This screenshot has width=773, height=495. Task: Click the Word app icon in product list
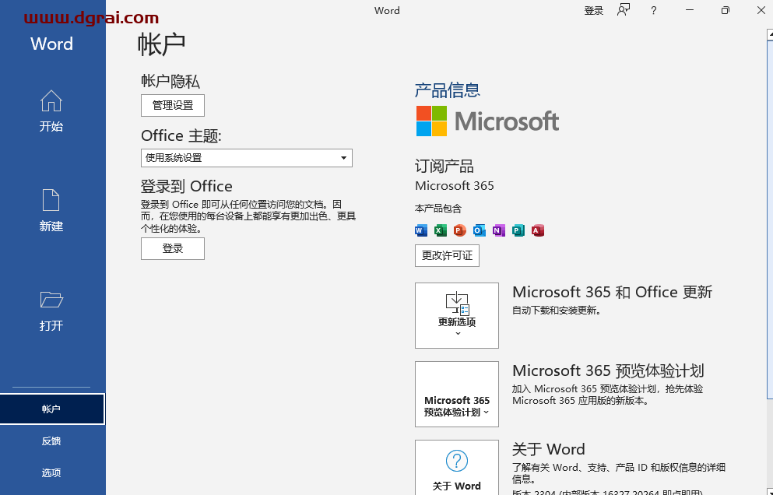pos(421,230)
